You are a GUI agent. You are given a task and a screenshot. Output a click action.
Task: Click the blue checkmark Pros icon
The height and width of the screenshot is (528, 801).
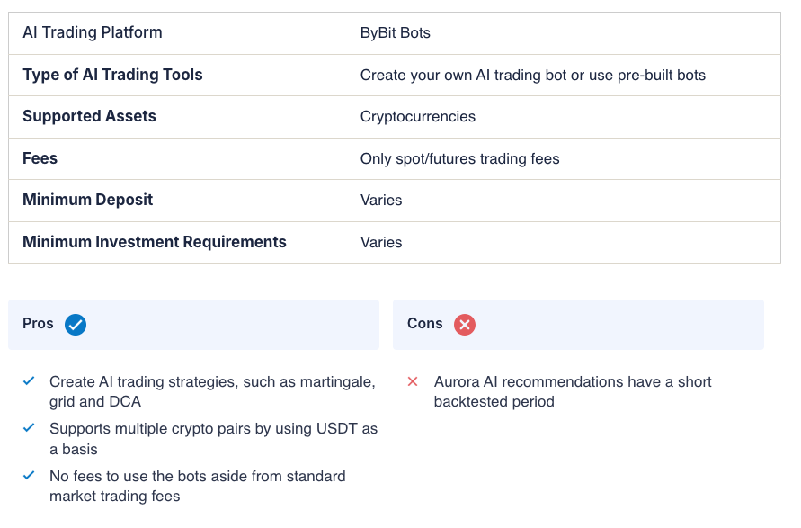pyautogui.click(x=76, y=325)
